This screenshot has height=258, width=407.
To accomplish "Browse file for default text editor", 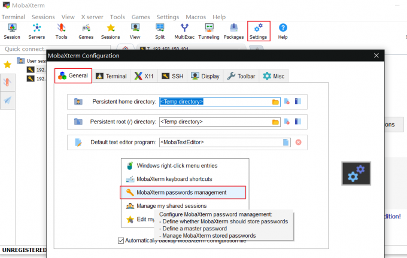I will coord(285,142).
